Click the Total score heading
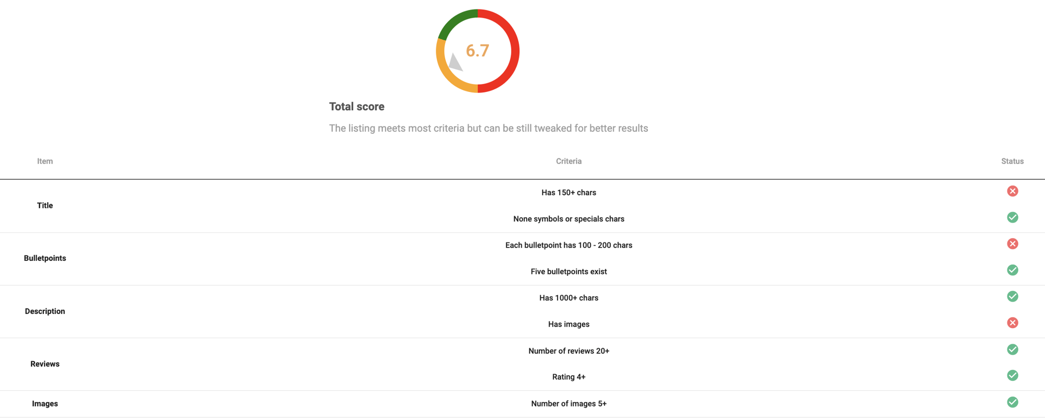The width and height of the screenshot is (1045, 418). [357, 107]
